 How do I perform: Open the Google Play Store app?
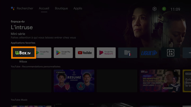pyautogui.click(x=63, y=53)
